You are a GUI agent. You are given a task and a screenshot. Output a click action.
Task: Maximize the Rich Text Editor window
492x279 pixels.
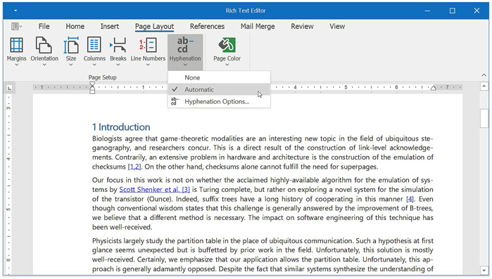452,11
